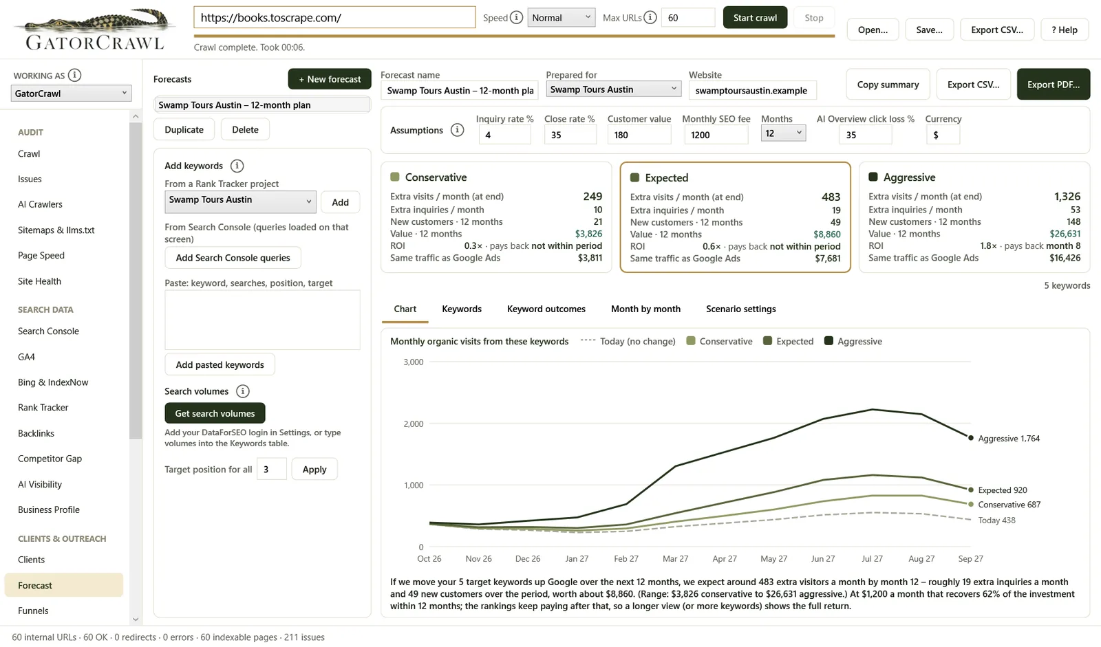
Task: Click the Get search volumes button
Action: (215, 413)
